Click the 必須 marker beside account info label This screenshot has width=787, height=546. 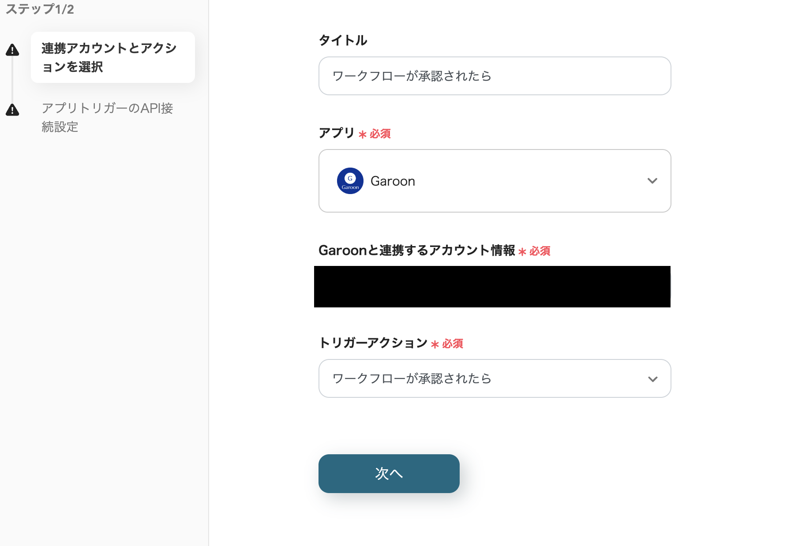540,251
